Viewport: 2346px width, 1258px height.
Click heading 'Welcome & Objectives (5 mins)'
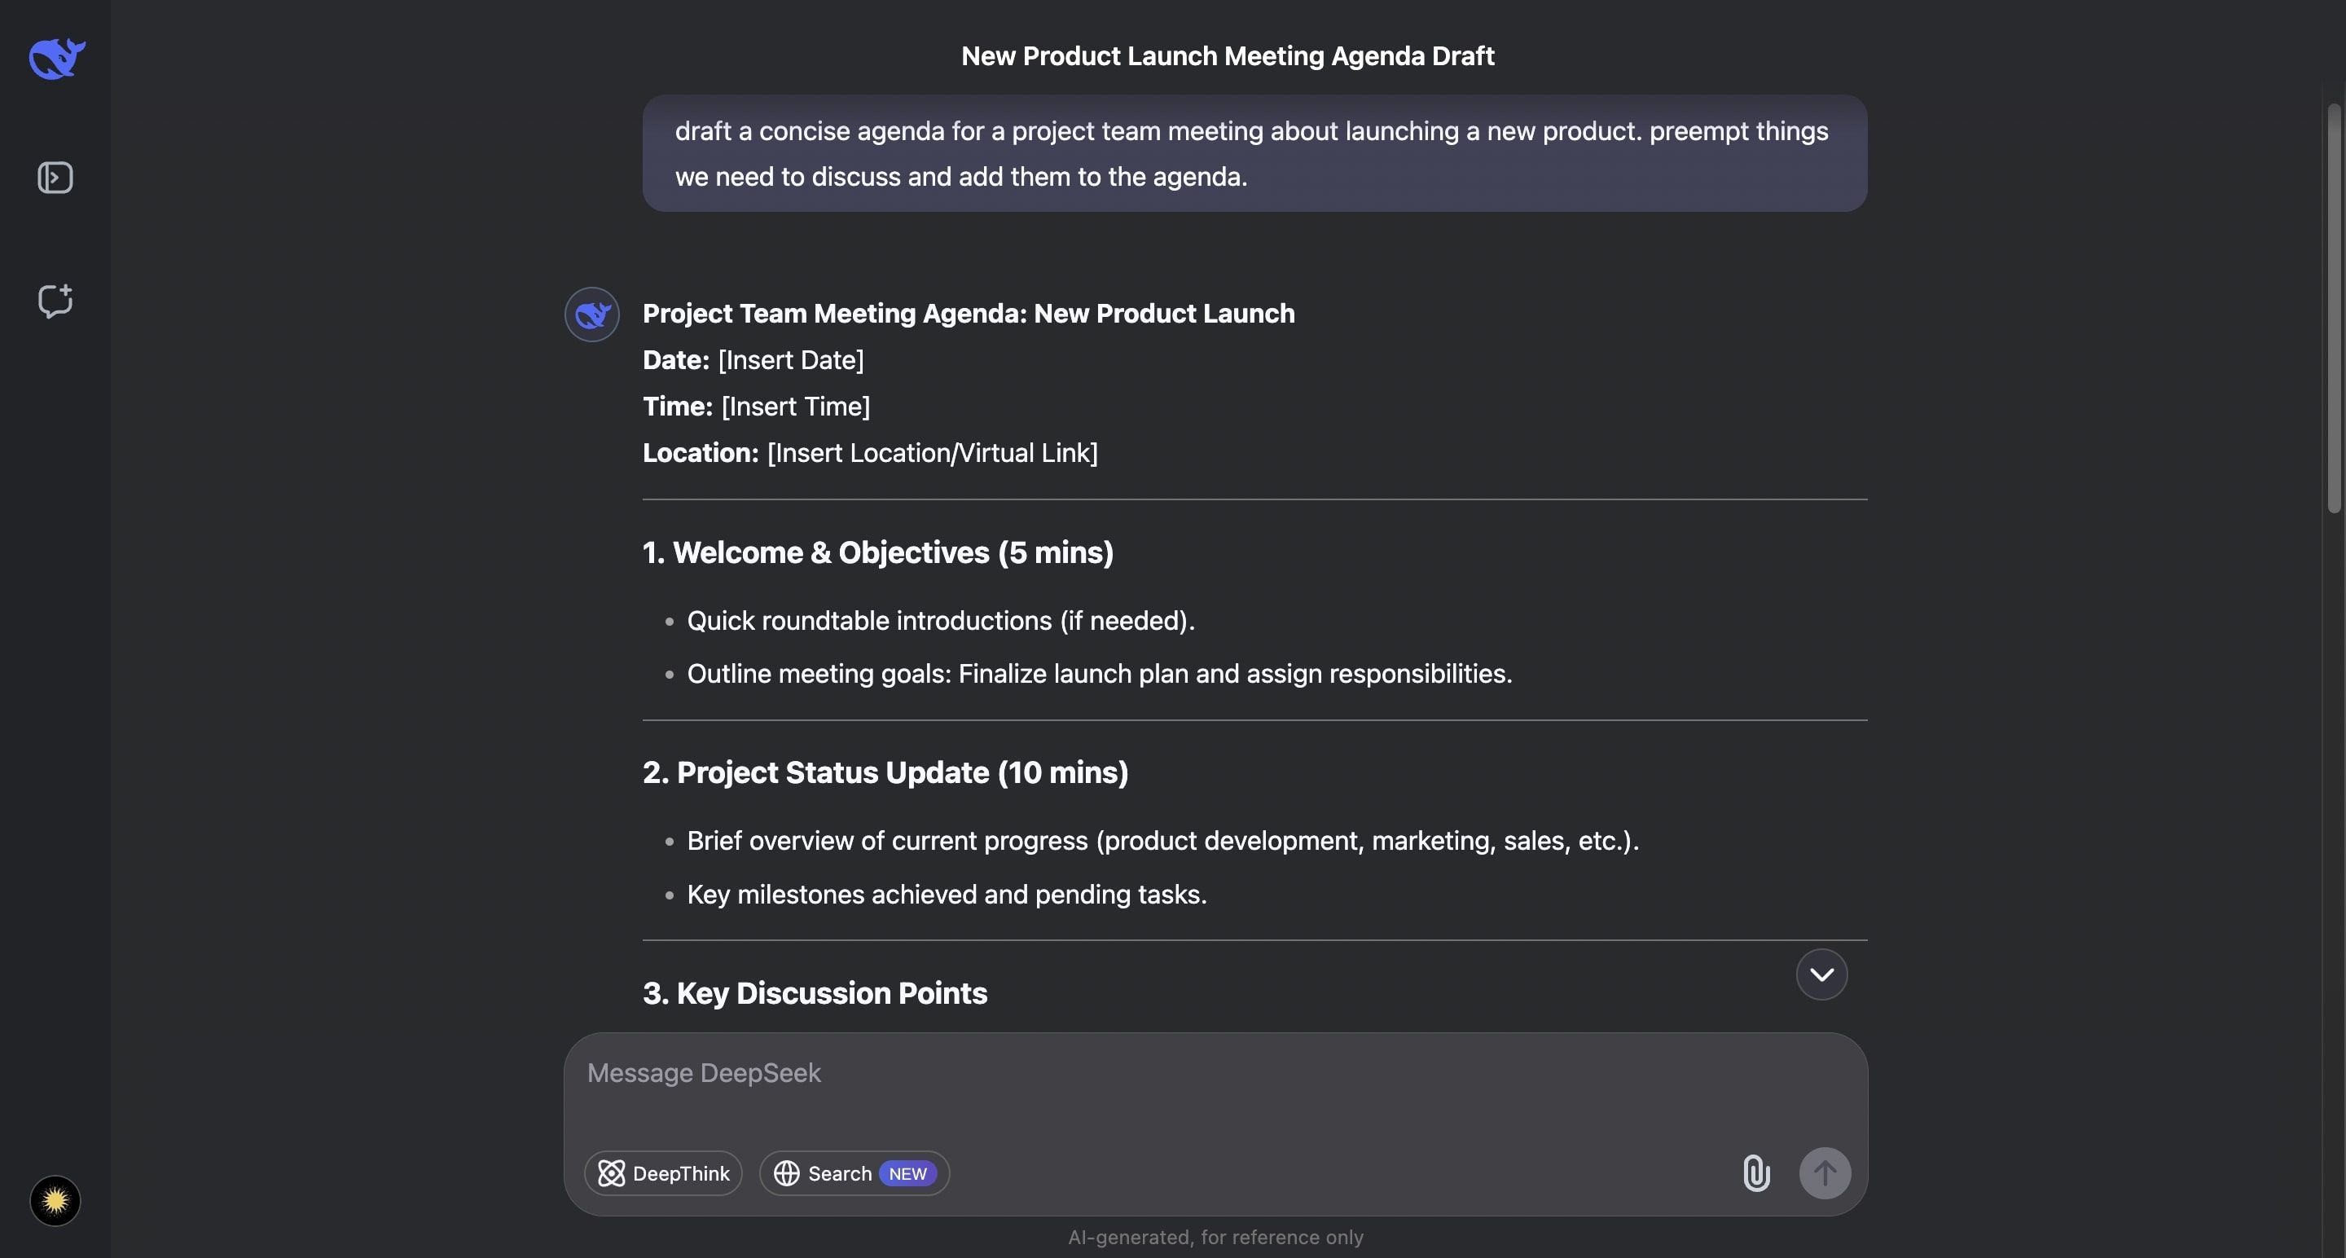click(878, 553)
